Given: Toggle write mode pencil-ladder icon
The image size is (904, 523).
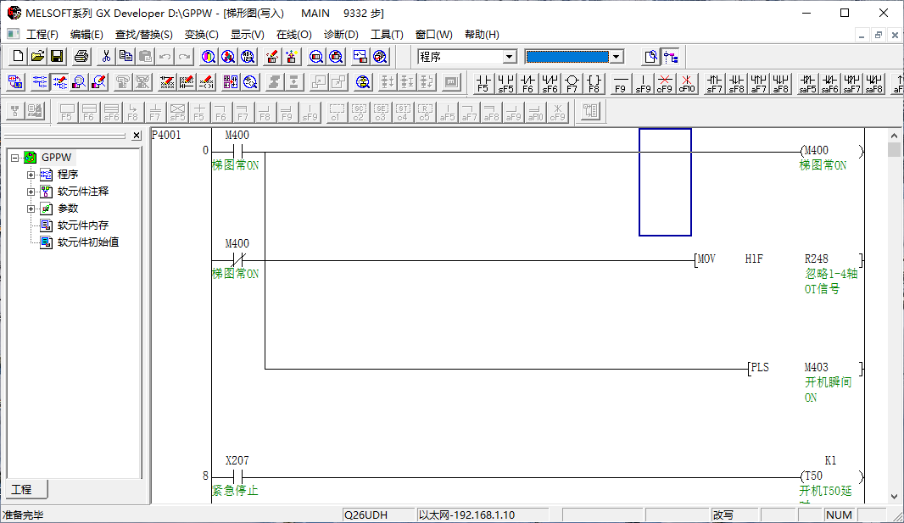Looking at the screenshot, I should 60,82.
